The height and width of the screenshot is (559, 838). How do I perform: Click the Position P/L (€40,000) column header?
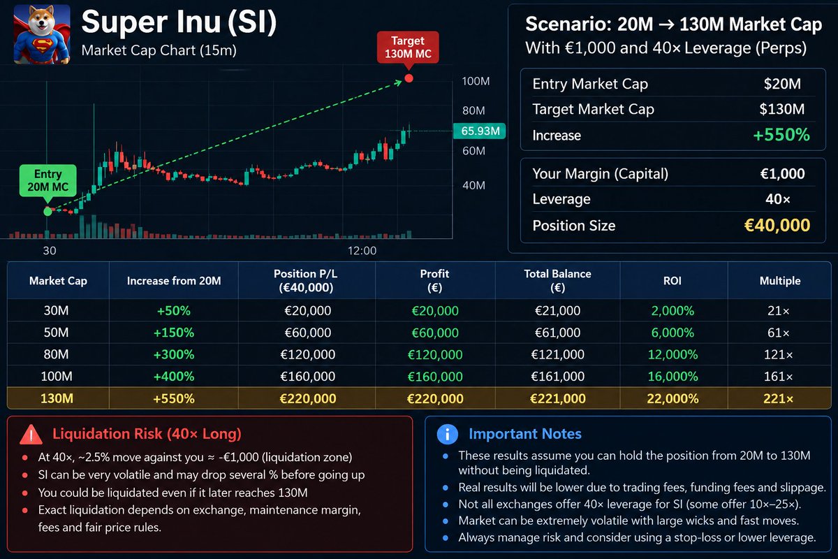[x=306, y=280]
